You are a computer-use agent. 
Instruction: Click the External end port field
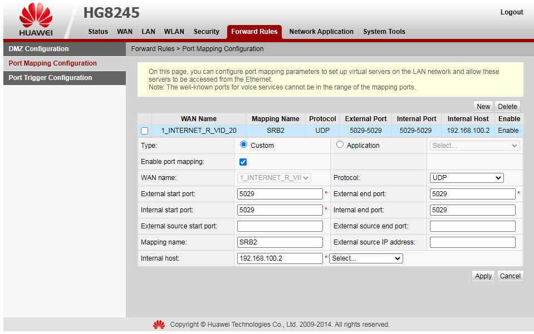tap(472, 194)
